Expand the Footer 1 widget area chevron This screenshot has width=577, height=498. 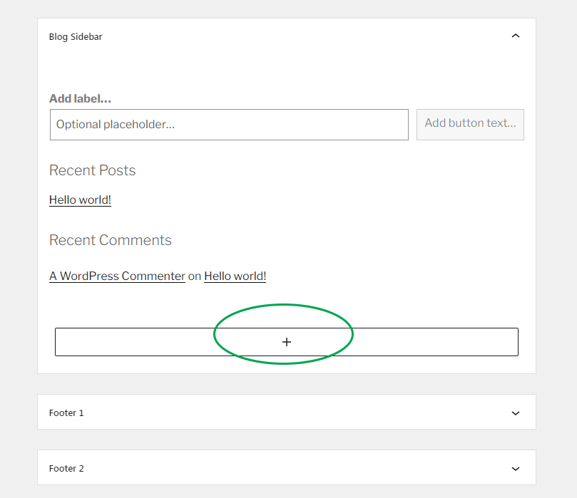(516, 413)
